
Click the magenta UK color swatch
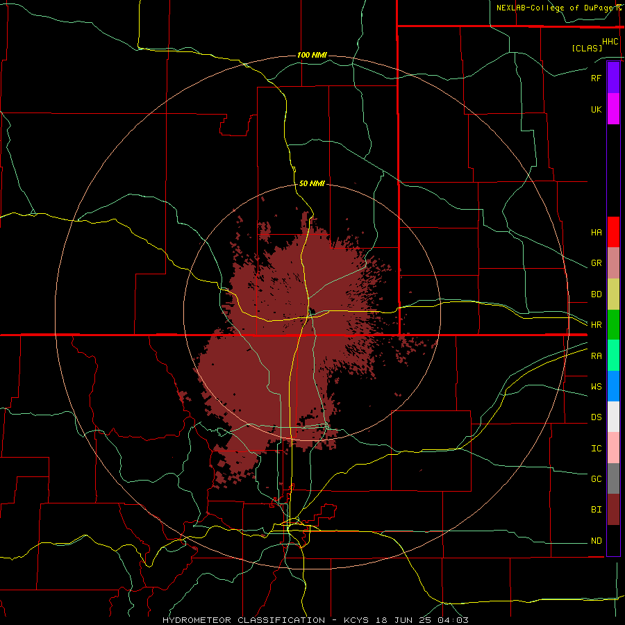pyautogui.click(x=613, y=109)
